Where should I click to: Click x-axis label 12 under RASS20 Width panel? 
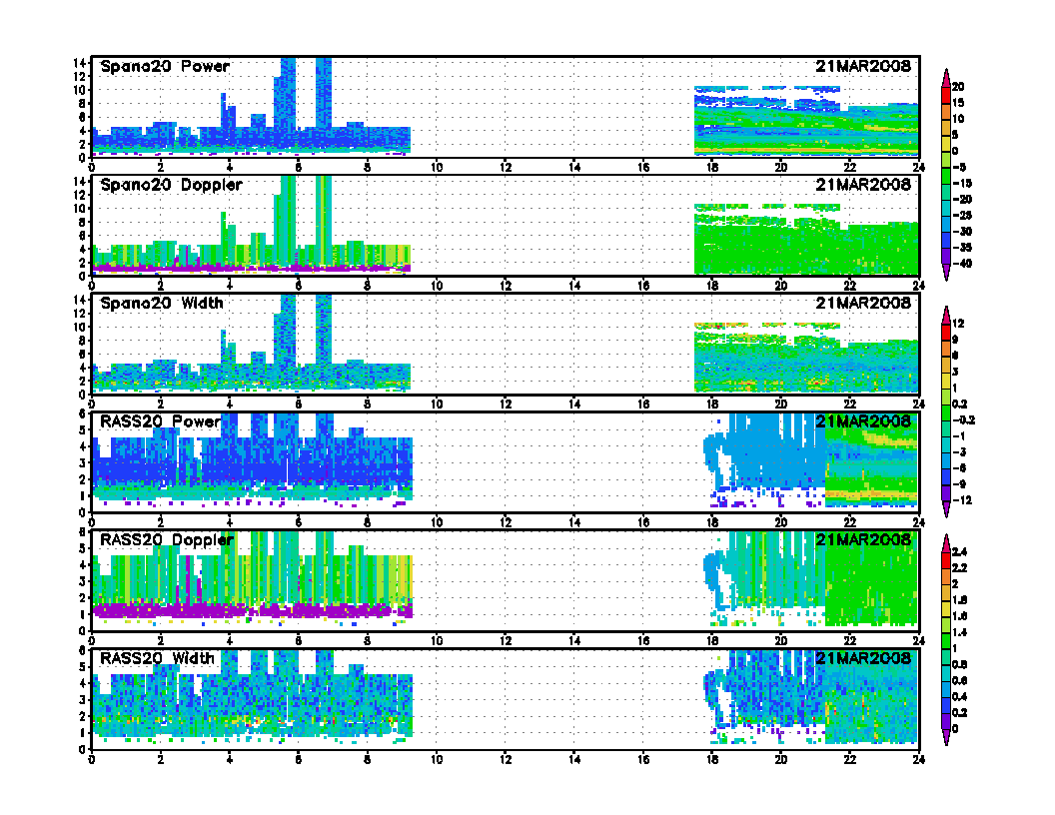tap(506, 760)
